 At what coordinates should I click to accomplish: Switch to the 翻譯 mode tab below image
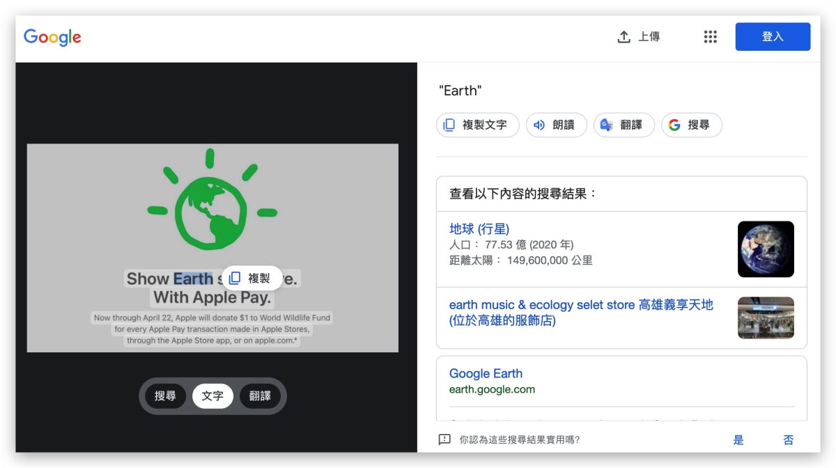click(x=260, y=396)
